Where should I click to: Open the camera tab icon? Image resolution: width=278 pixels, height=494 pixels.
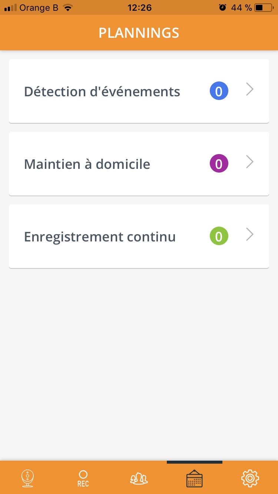point(28,478)
